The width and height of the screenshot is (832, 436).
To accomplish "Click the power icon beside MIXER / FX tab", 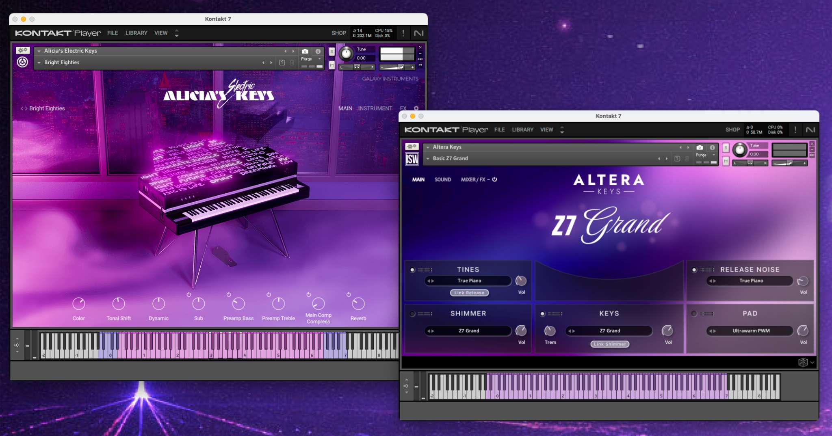I will click(x=494, y=179).
